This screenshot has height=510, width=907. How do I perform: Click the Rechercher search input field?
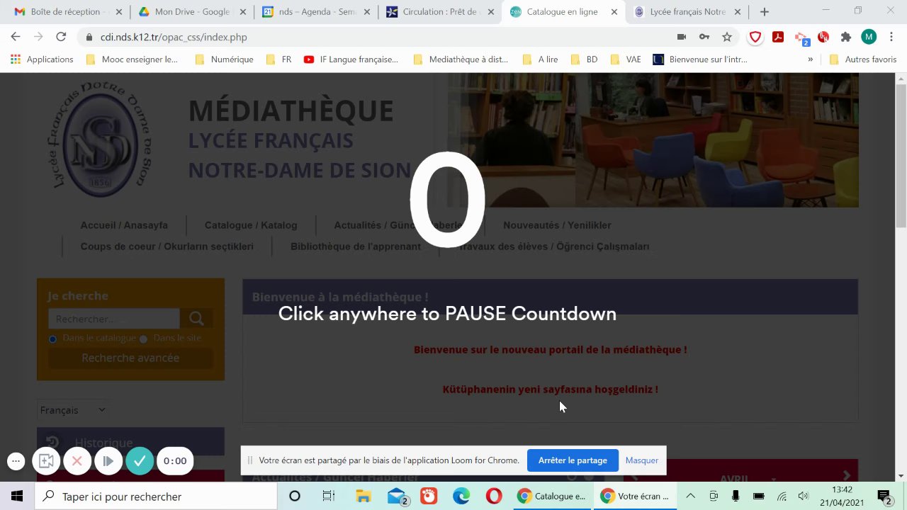(x=114, y=319)
